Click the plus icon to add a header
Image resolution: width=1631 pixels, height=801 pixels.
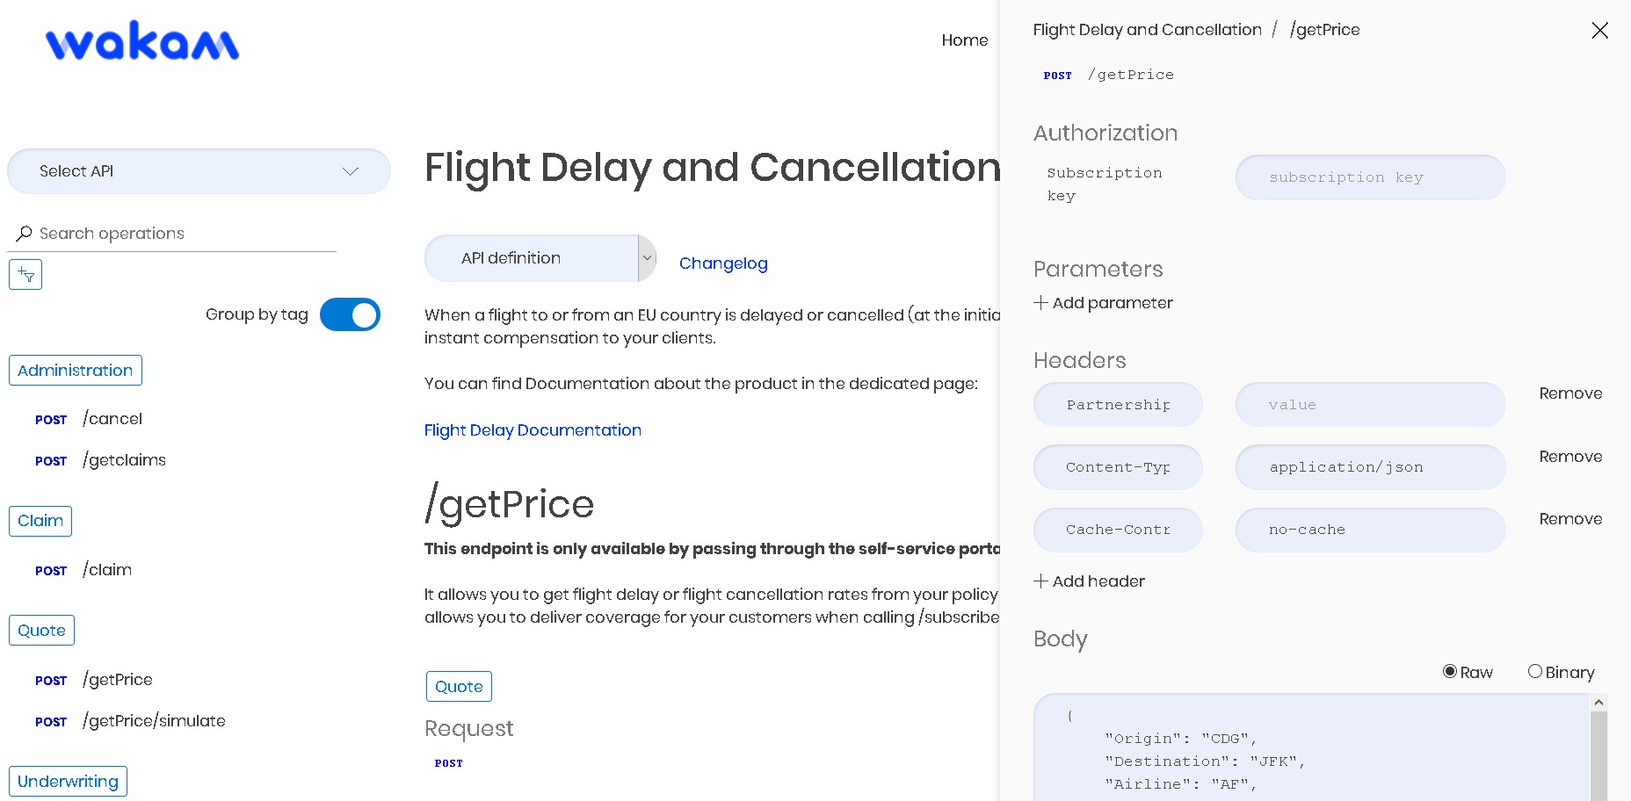pos(1040,581)
